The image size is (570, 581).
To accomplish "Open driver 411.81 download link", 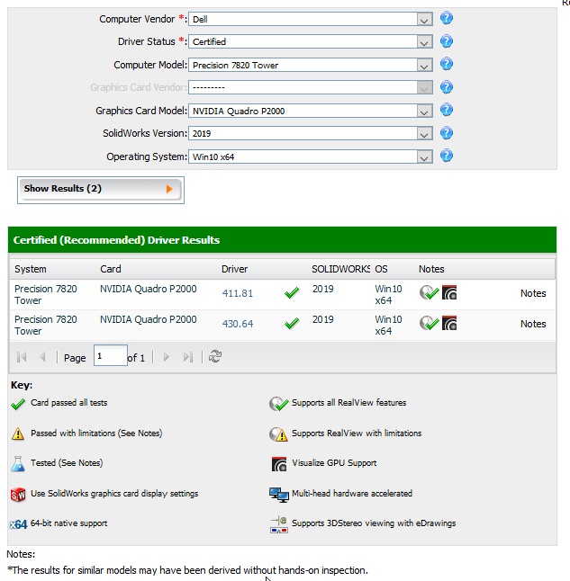I will pyautogui.click(x=238, y=293).
